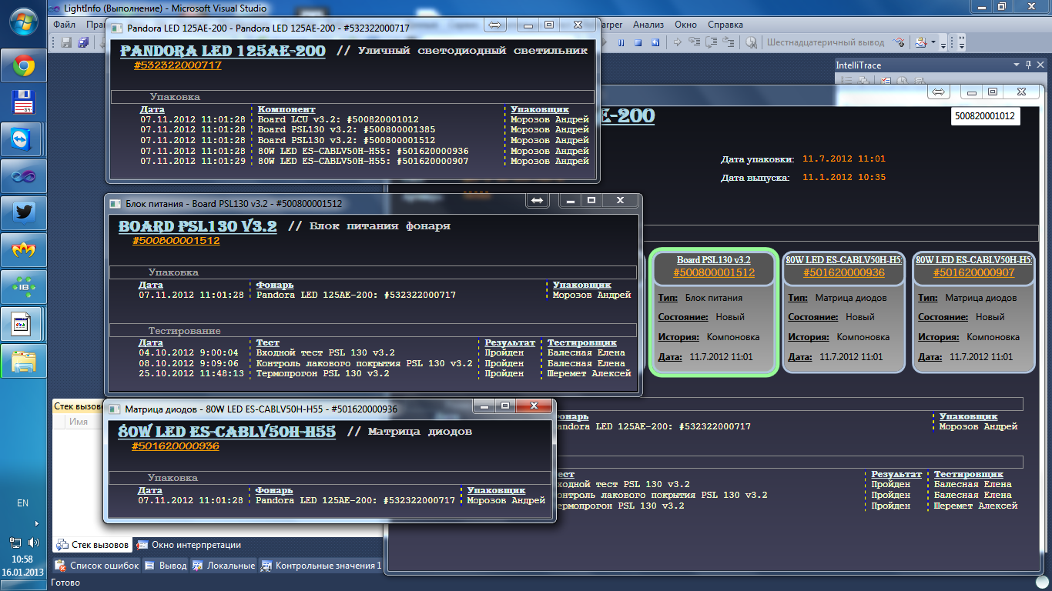Click the 500820001012 search input field
This screenshot has height=591, width=1052.
(985, 117)
